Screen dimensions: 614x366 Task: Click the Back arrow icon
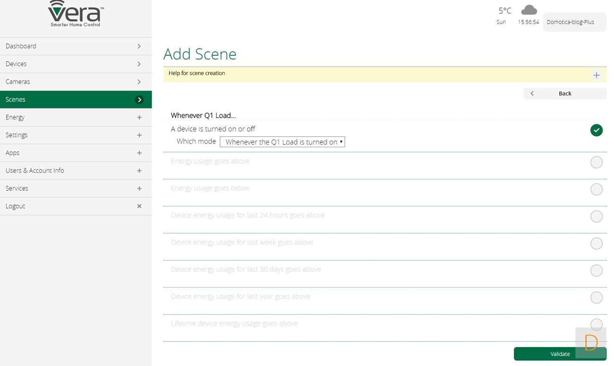pyautogui.click(x=532, y=94)
